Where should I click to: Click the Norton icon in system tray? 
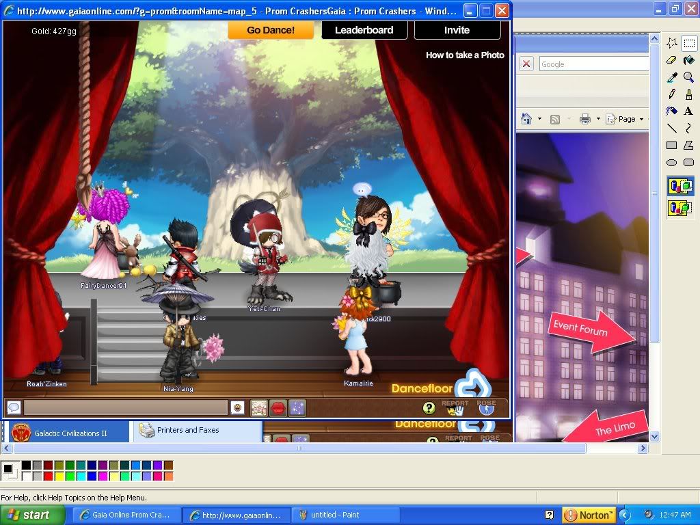coord(589,515)
